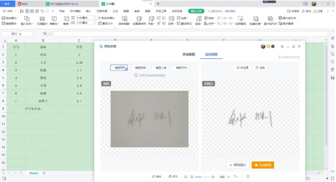
Task: Click the 换背景 change background button
Action: coord(242,68)
